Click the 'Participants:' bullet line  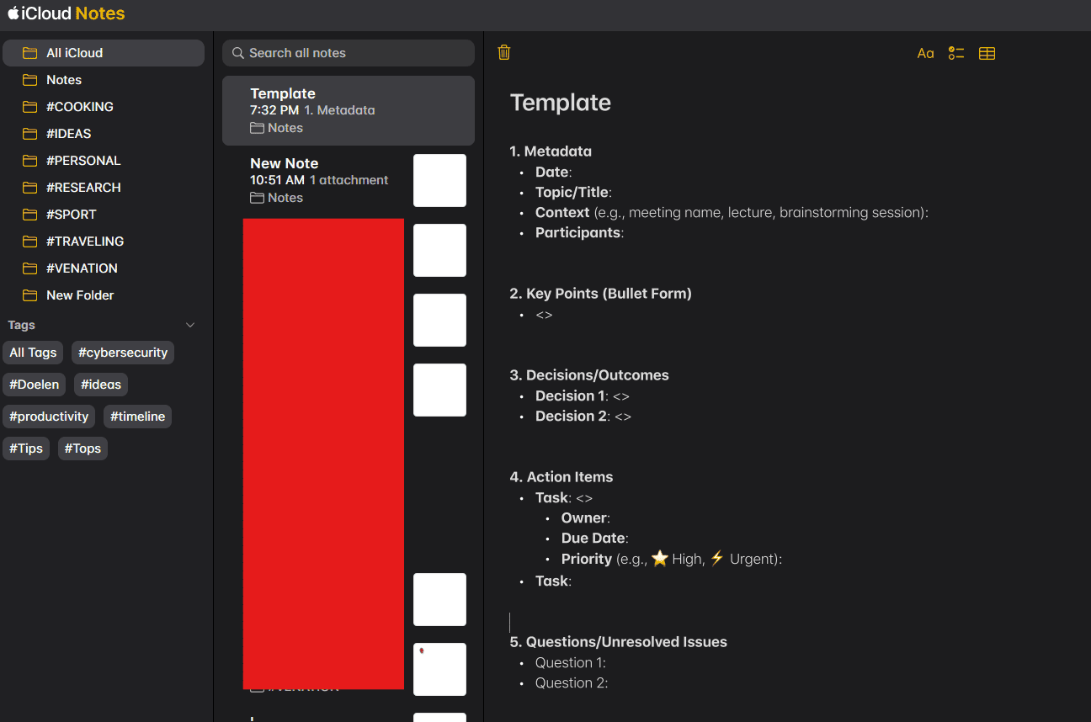point(579,232)
